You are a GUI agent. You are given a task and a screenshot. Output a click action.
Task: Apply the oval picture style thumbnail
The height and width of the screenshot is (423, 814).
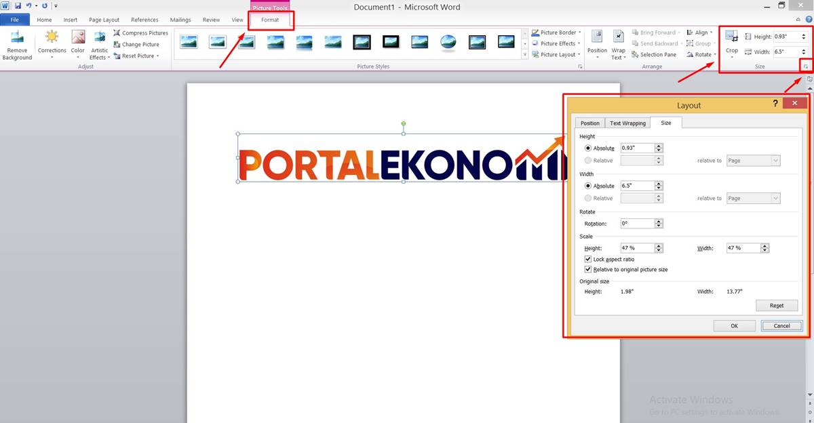448,42
